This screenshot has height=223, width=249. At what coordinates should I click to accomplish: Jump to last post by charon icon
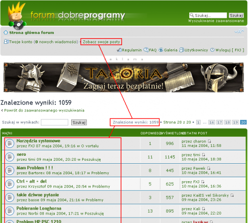(210, 141)
